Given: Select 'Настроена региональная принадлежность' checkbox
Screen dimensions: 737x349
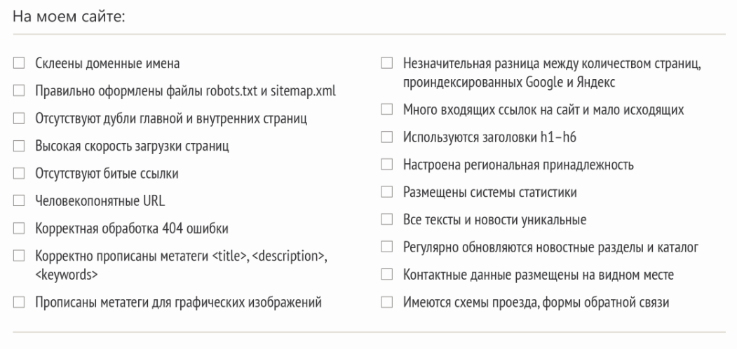Looking at the screenshot, I should point(387,165).
